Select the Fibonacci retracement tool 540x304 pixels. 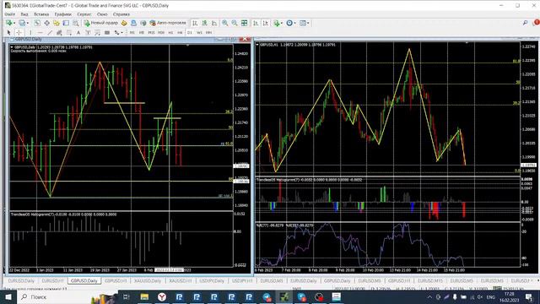(69, 32)
